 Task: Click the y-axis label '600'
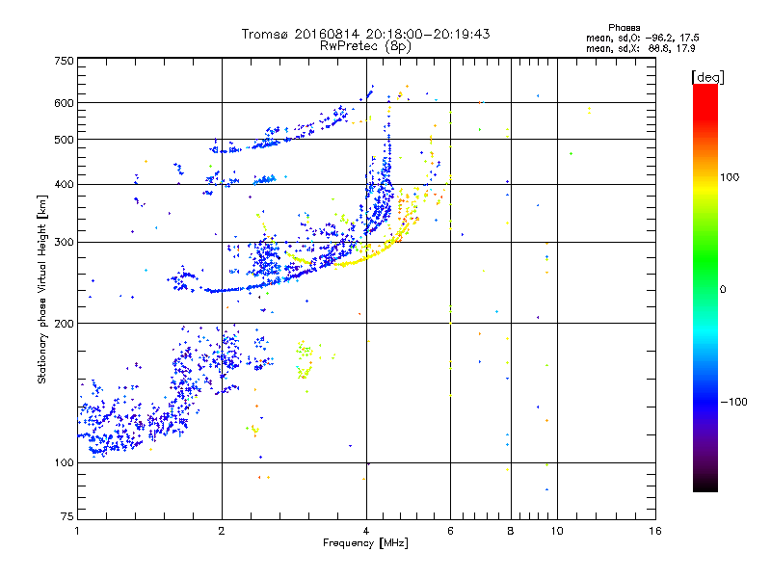coord(65,103)
